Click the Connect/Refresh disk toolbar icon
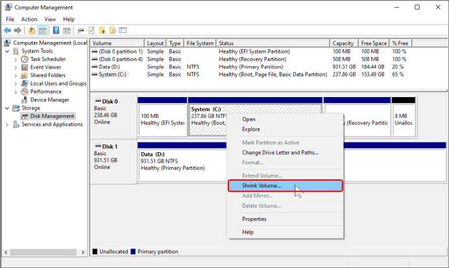This screenshot has height=268, width=449. [x=80, y=30]
